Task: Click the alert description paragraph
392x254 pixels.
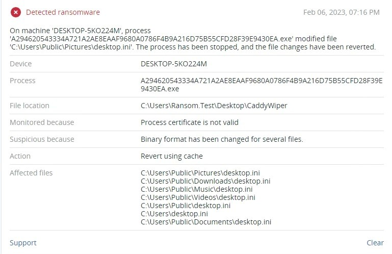Action: click(x=193, y=39)
